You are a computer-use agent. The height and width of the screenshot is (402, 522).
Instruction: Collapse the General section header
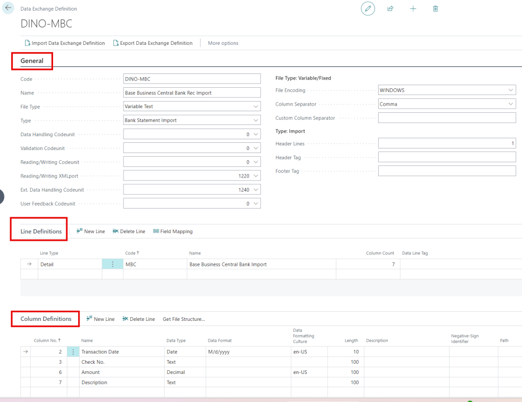point(32,61)
